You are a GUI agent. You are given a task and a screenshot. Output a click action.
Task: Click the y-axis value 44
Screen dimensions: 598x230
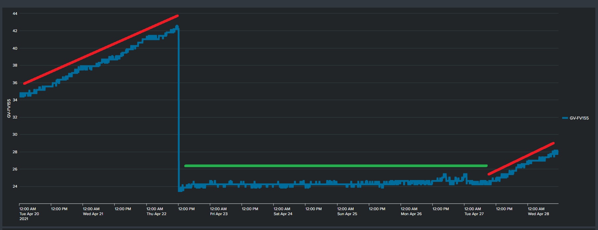(15, 14)
